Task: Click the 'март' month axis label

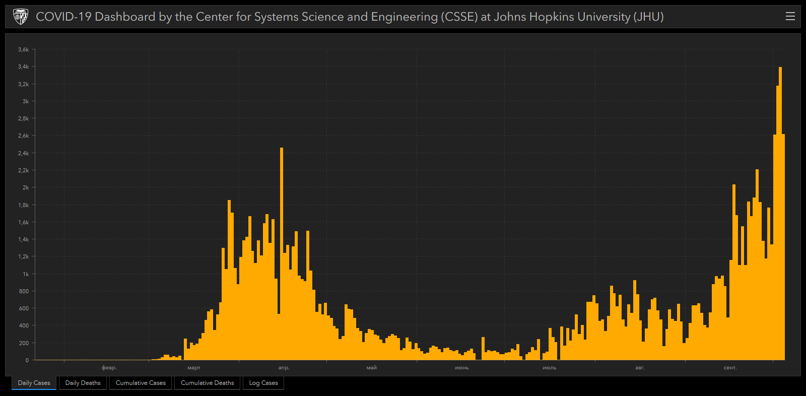Action: (194, 368)
